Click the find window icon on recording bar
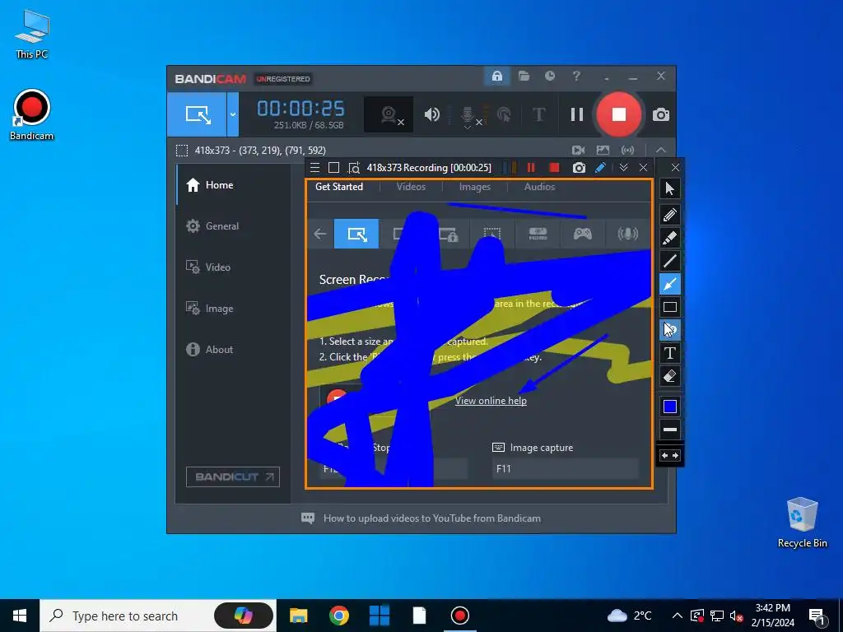843x632 pixels. 354,168
